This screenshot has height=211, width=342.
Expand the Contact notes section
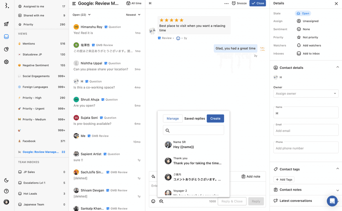[337, 190]
